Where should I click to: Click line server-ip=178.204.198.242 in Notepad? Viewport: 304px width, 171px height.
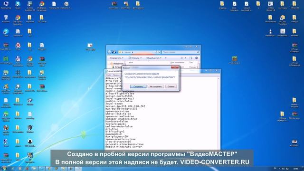[125, 106]
